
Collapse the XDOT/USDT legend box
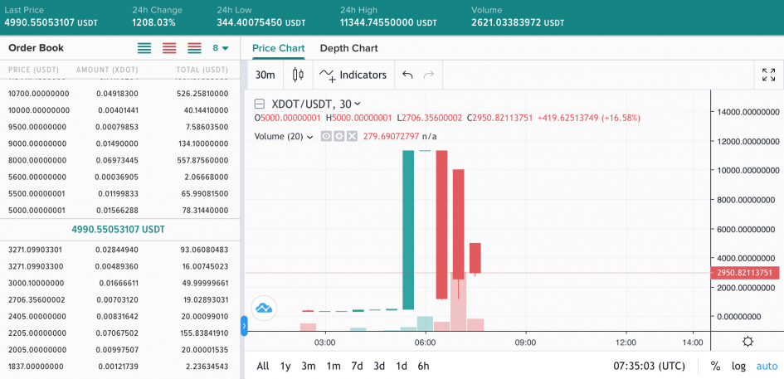(x=260, y=104)
